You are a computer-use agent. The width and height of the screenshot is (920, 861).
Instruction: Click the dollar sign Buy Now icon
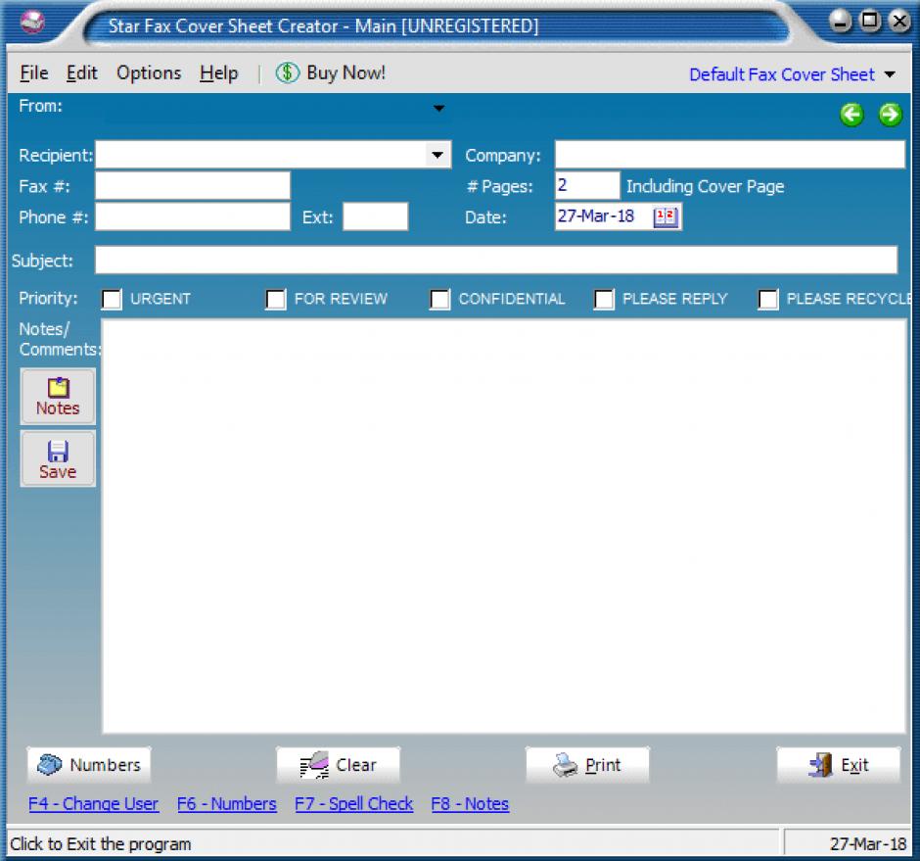coord(288,72)
